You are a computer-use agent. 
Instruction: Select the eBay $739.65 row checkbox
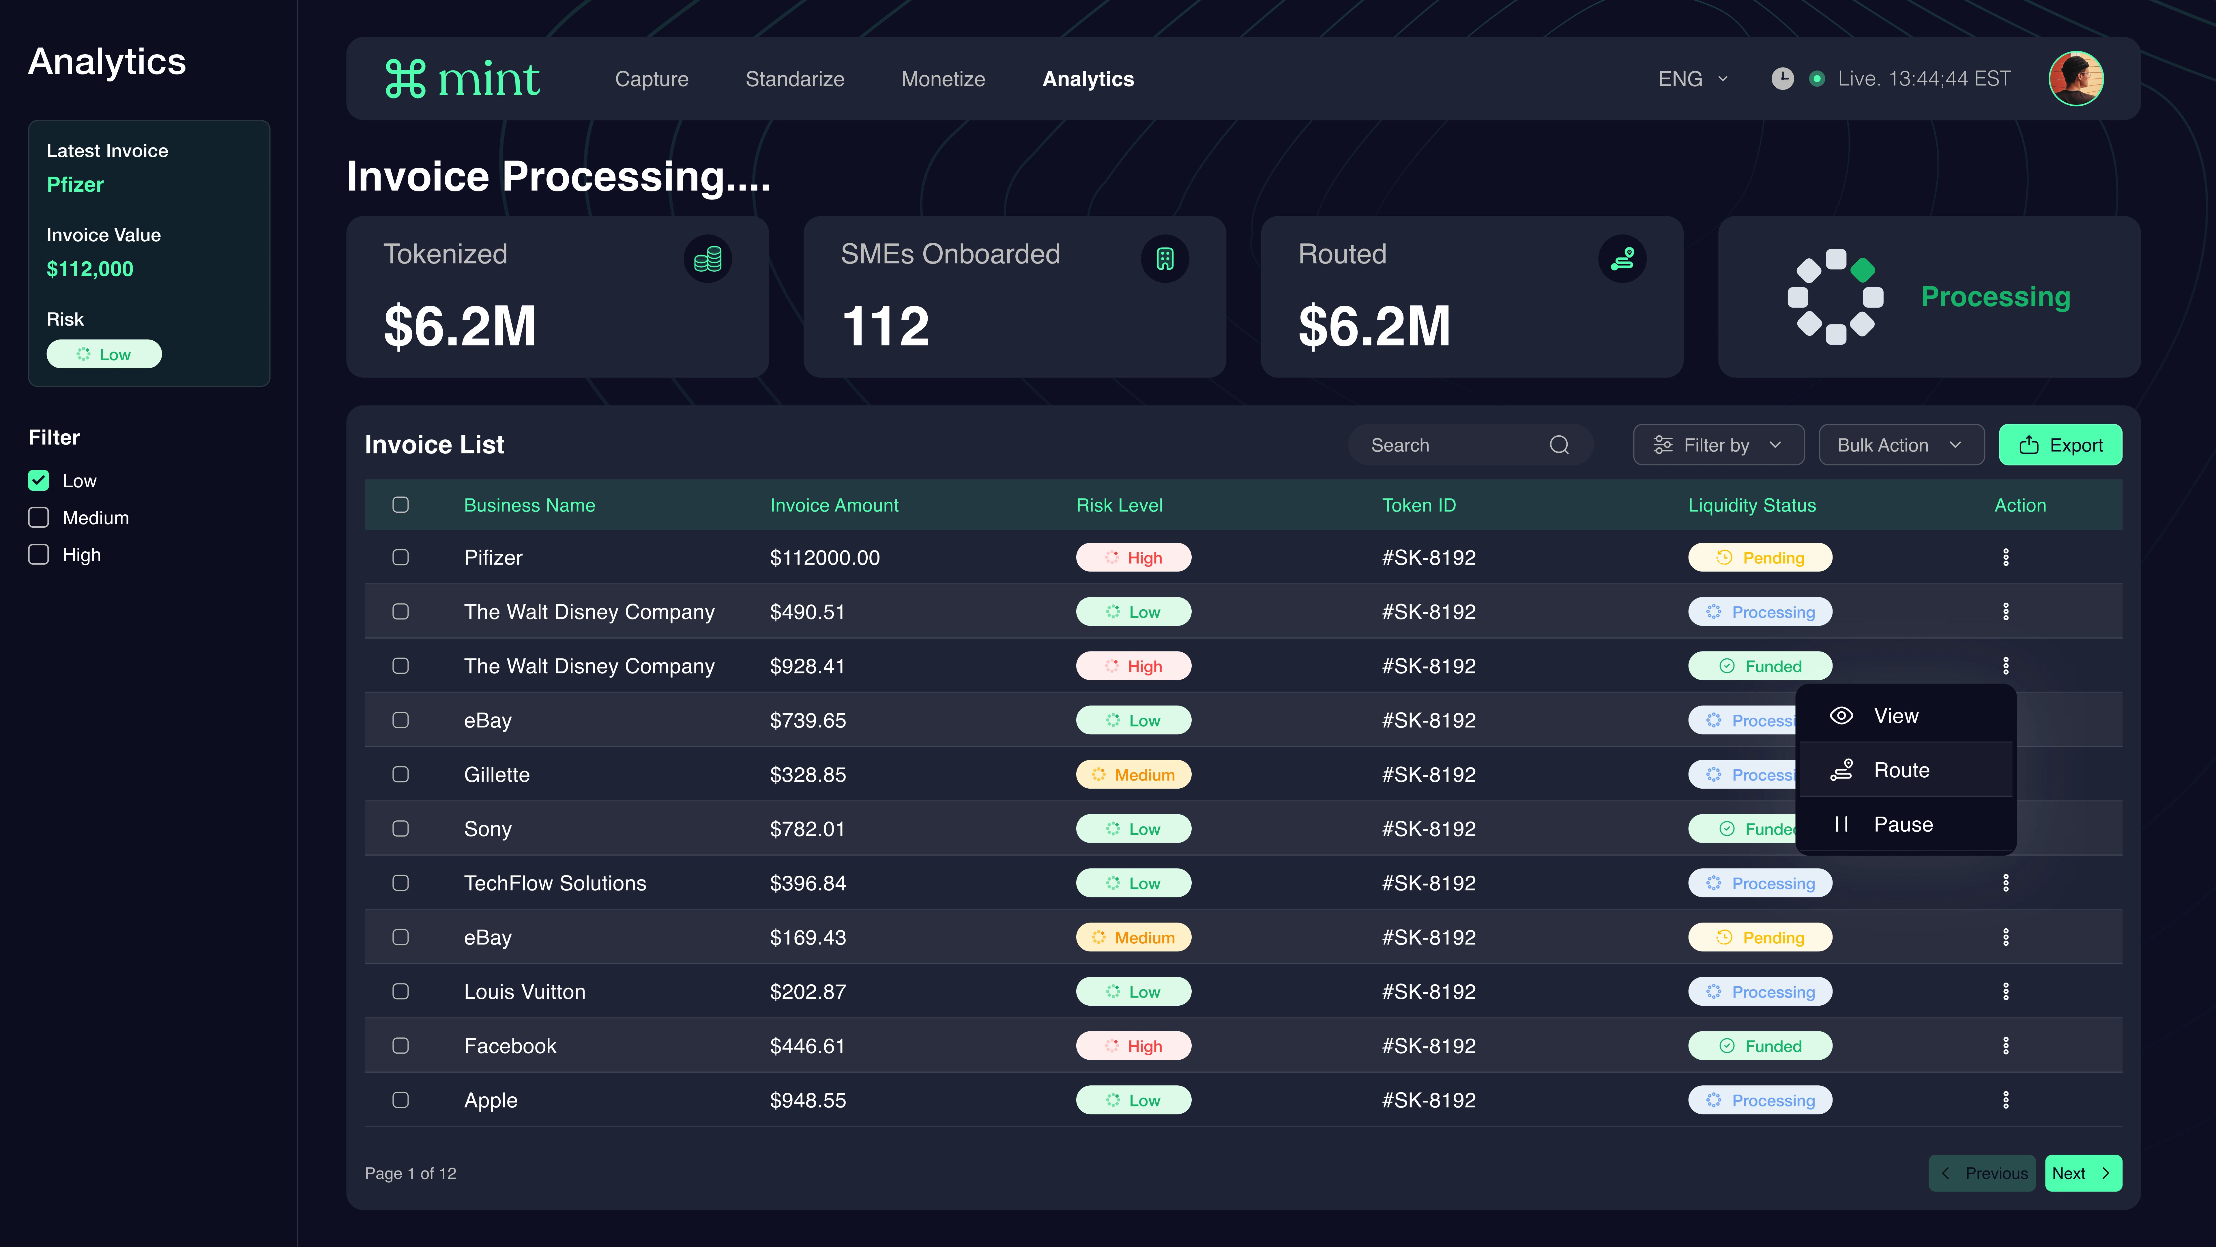[401, 720]
